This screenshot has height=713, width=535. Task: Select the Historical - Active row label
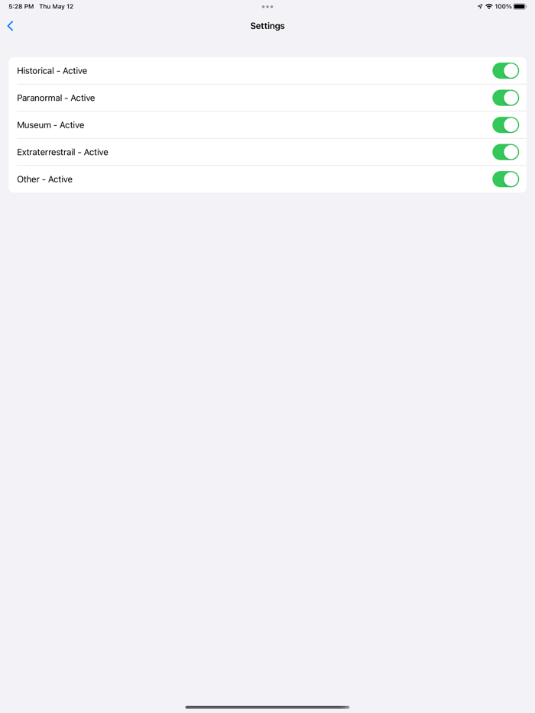click(52, 71)
